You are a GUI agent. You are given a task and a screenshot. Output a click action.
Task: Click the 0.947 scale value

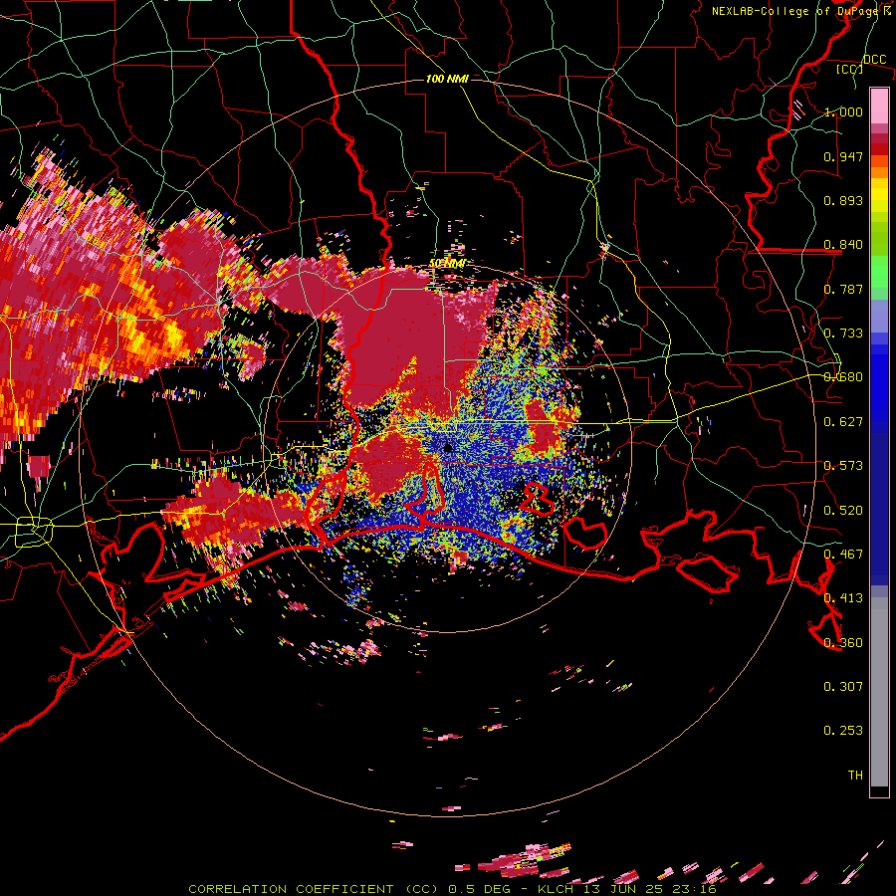tap(843, 156)
